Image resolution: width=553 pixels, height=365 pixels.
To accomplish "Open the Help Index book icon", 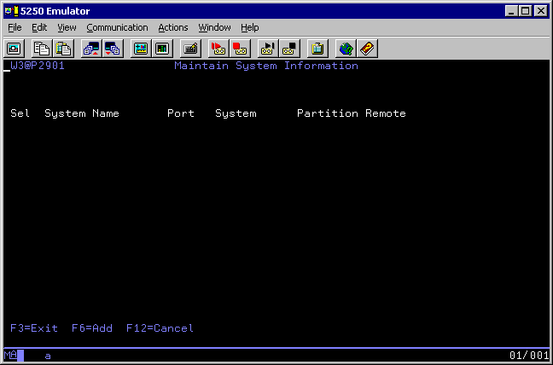I will 367,49.
